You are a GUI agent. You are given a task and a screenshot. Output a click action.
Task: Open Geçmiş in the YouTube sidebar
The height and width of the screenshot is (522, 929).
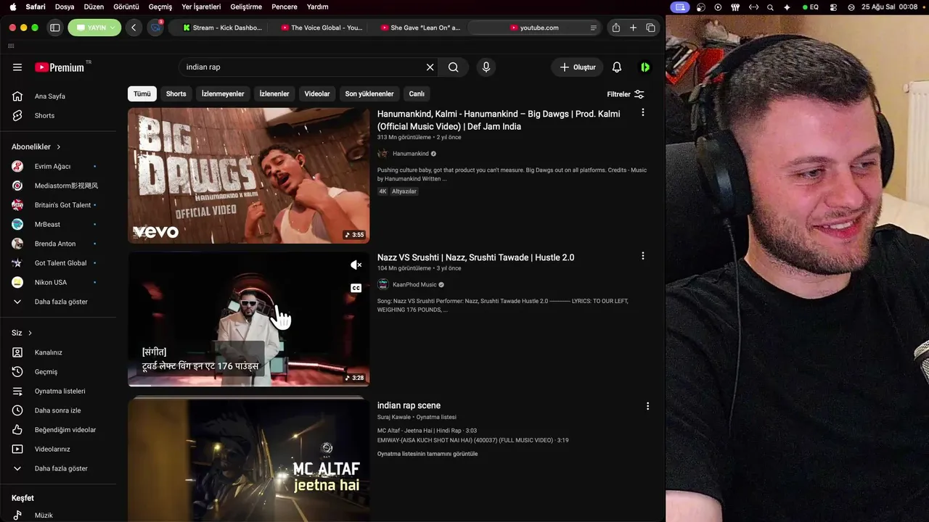tap(46, 372)
